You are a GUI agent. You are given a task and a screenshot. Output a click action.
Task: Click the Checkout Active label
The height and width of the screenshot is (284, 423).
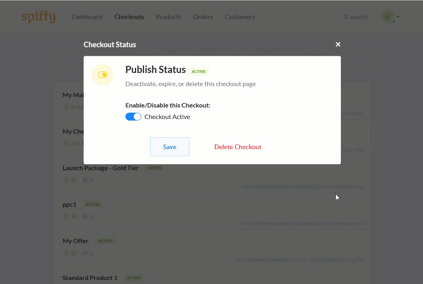(167, 117)
